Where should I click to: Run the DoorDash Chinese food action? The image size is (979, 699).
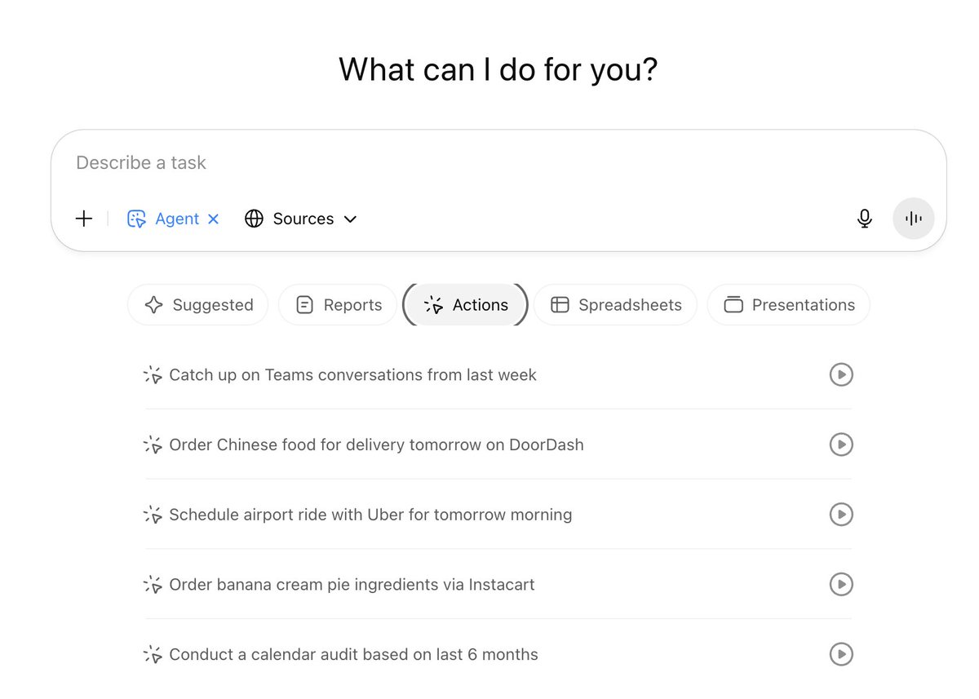(x=841, y=445)
